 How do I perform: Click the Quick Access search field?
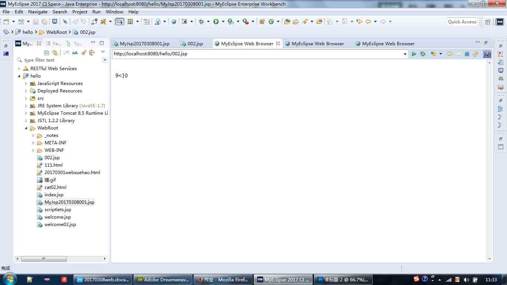point(462,22)
